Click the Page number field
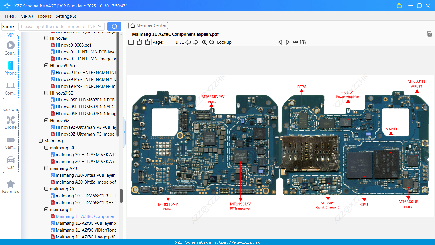Image resolution: width=435 pixels, height=245 pixels. [x=172, y=42]
